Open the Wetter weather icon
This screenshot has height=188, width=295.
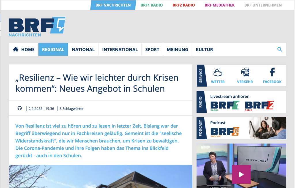pyautogui.click(x=218, y=72)
